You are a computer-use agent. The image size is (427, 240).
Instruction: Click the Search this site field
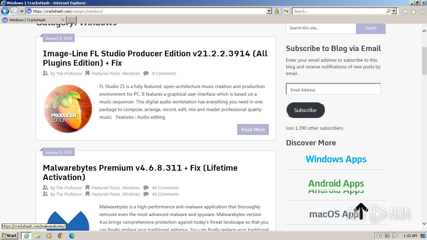pos(321,28)
